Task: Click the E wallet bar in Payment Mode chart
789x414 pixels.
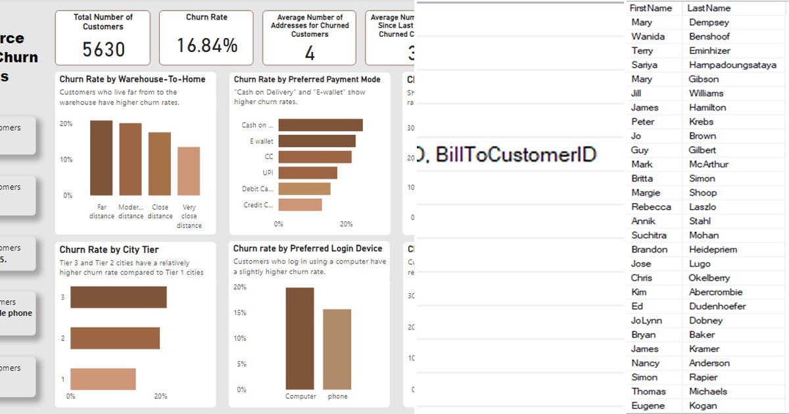Action: [317, 140]
